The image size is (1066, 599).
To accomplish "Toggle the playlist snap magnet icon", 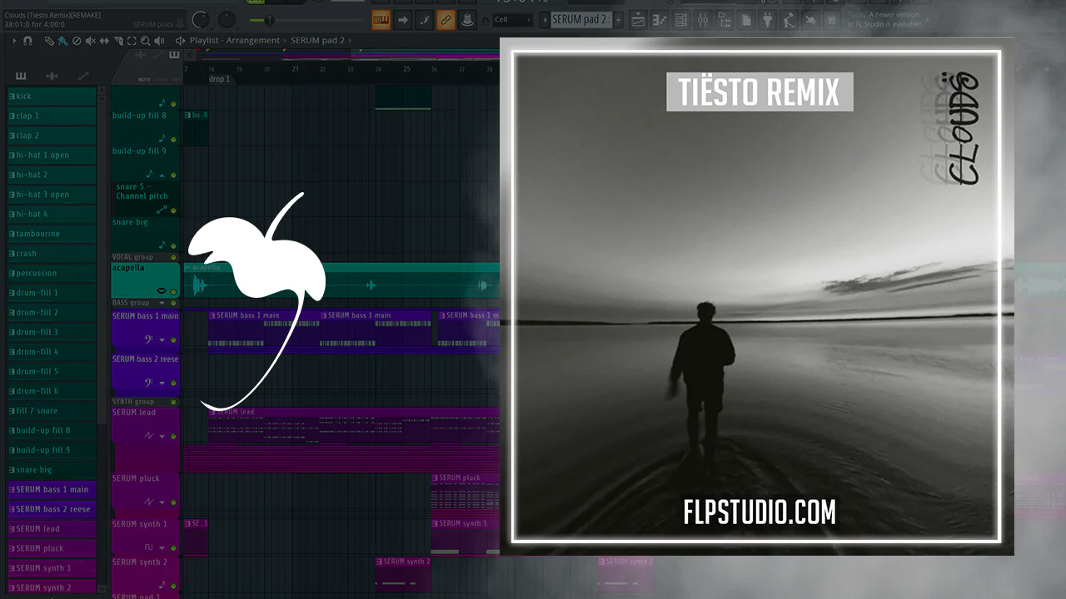I will (x=27, y=40).
